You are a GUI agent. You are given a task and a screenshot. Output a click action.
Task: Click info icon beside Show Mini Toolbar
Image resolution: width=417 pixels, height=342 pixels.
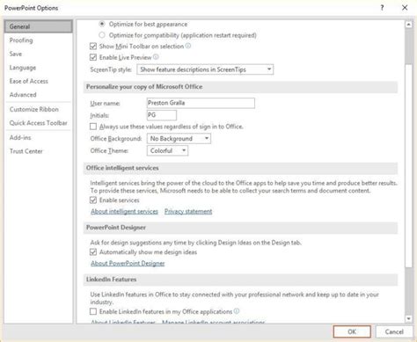pos(188,46)
